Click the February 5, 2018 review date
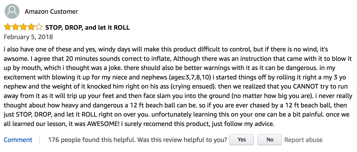357x152 pixels. (x=28, y=37)
